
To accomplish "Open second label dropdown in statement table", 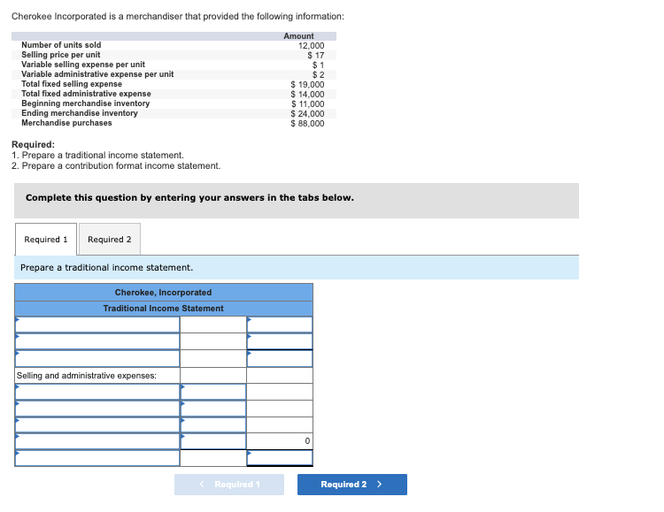I will (97, 341).
